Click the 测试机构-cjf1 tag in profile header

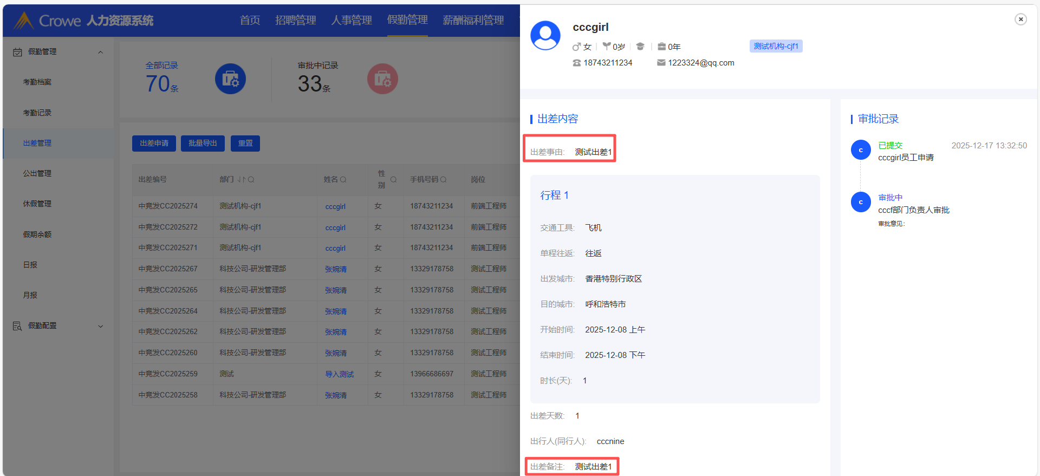tap(776, 47)
